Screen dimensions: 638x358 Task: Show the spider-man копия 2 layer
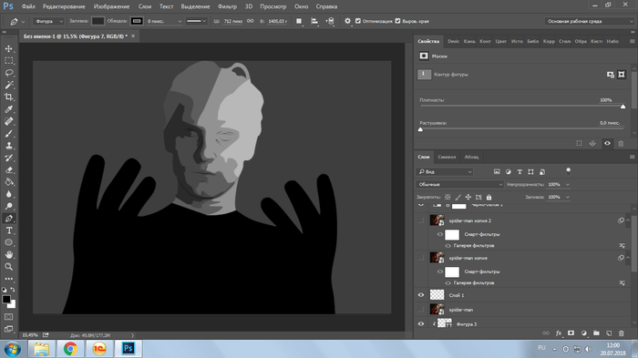pyautogui.click(x=421, y=220)
